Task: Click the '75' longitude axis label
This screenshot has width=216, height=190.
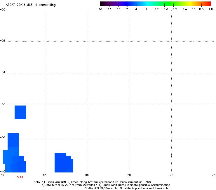Action: (x=214, y=175)
